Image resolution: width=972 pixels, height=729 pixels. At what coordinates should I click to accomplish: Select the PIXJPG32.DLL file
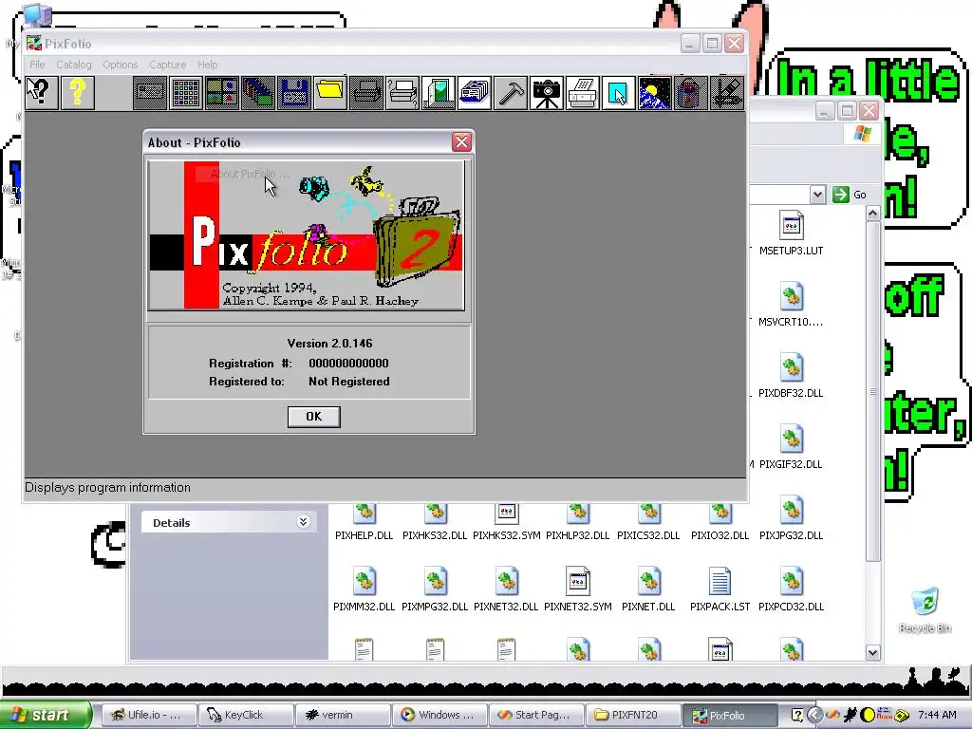(791, 519)
